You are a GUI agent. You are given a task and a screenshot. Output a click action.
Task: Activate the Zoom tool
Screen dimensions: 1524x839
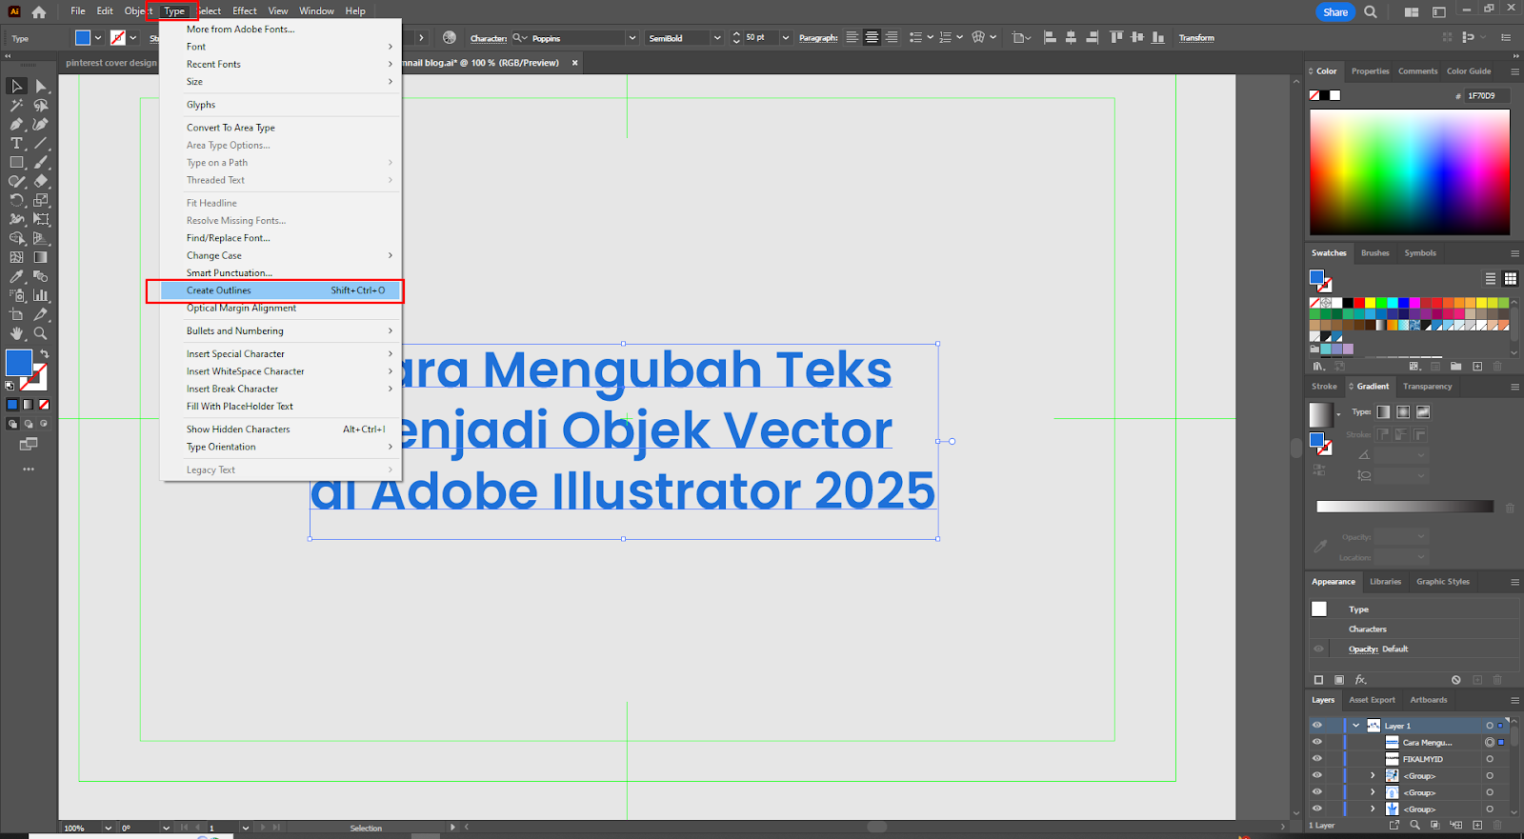click(41, 333)
